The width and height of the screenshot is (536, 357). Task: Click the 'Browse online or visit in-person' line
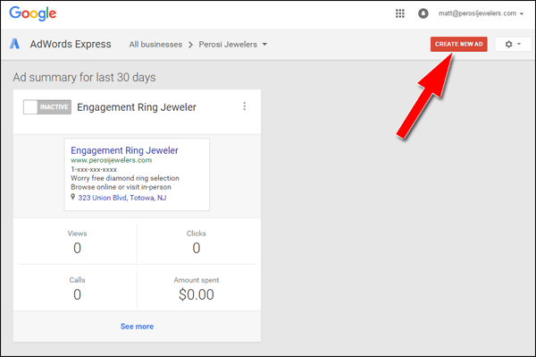click(x=121, y=187)
